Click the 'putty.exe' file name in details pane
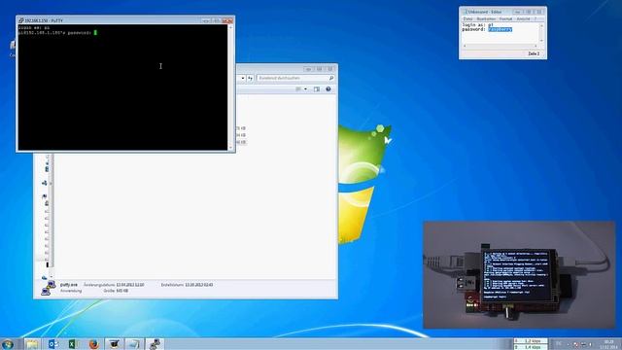The height and width of the screenshot is (350, 622). [69, 285]
